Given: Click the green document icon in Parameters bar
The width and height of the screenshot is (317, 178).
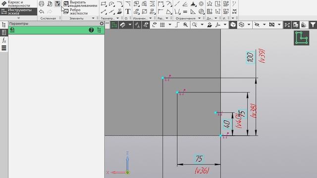Looking at the screenshot, I should coord(12,30).
